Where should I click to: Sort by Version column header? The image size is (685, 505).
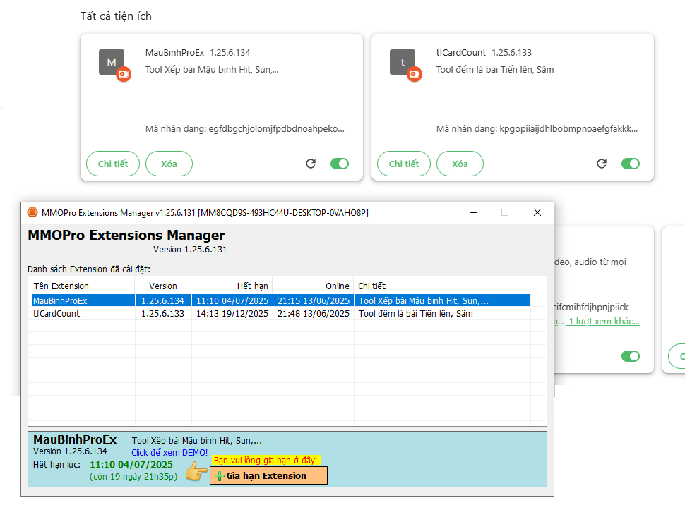click(x=163, y=286)
